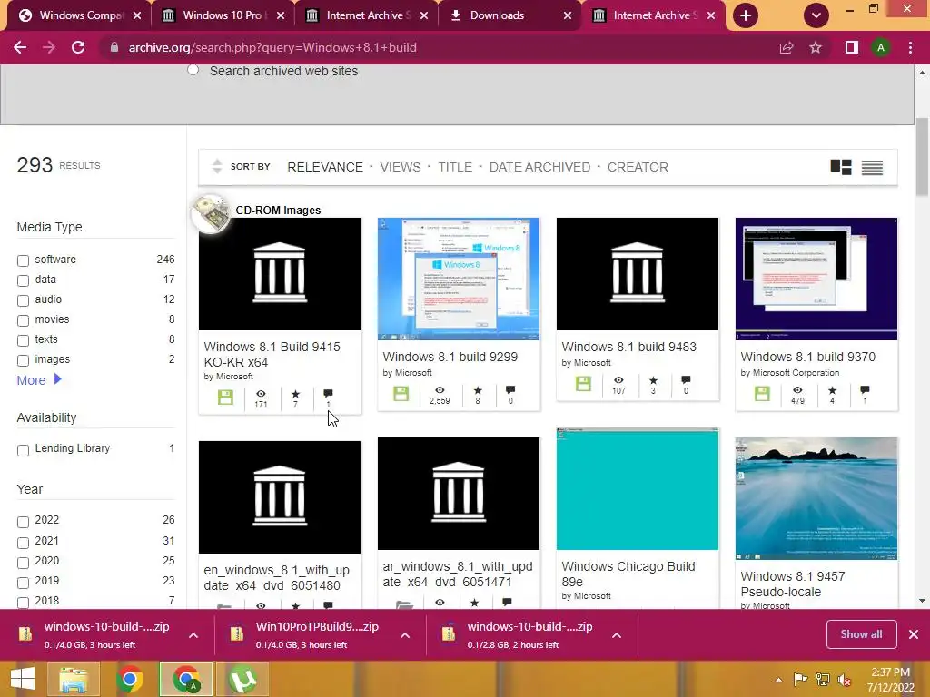930x697 pixels.
Task: Check the software media type filter
Action: [x=23, y=260]
